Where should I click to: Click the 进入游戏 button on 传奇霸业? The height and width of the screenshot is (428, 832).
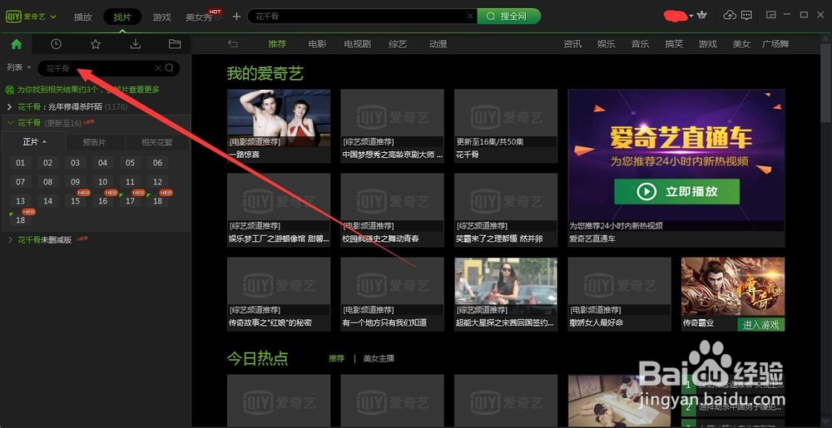point(760,325)
